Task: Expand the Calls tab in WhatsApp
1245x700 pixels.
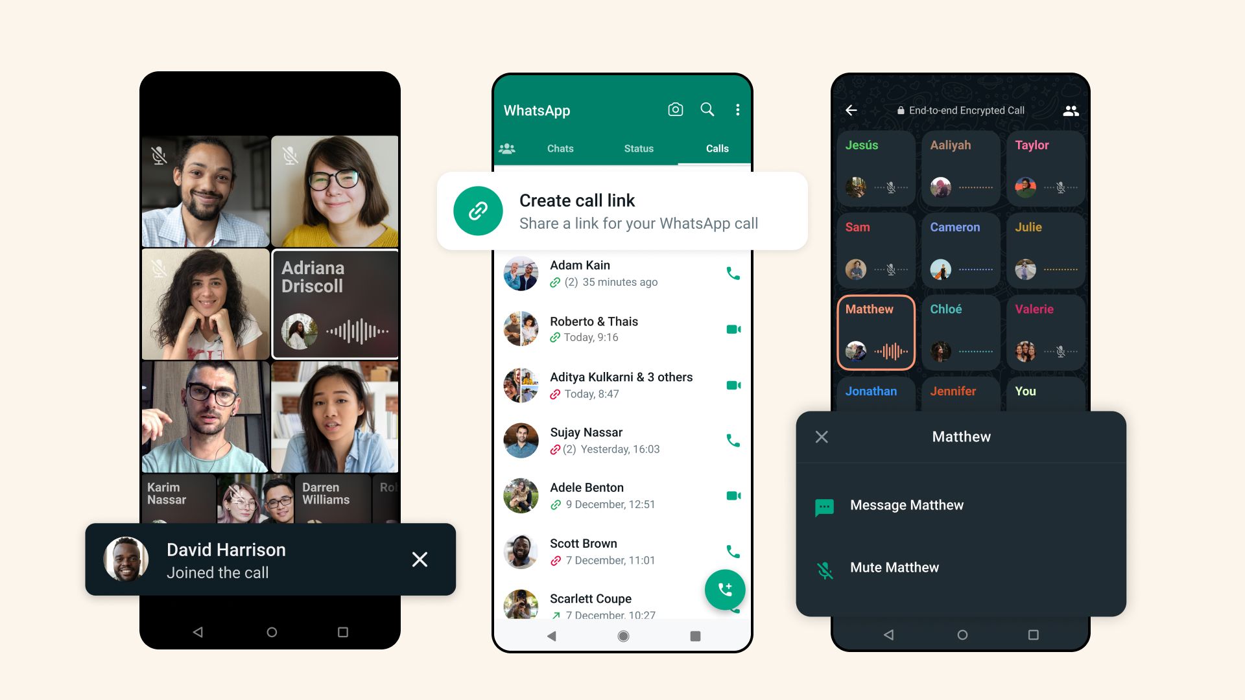Action: (717, 148)
